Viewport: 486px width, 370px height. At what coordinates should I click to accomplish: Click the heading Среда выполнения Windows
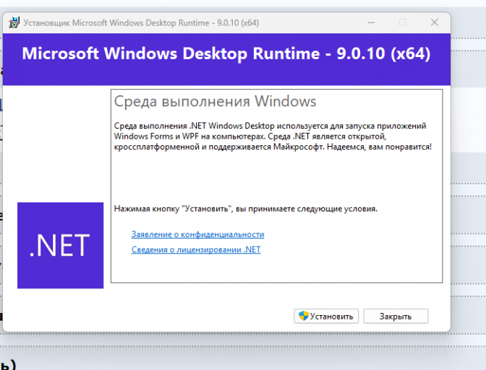[x=215, y=101]
